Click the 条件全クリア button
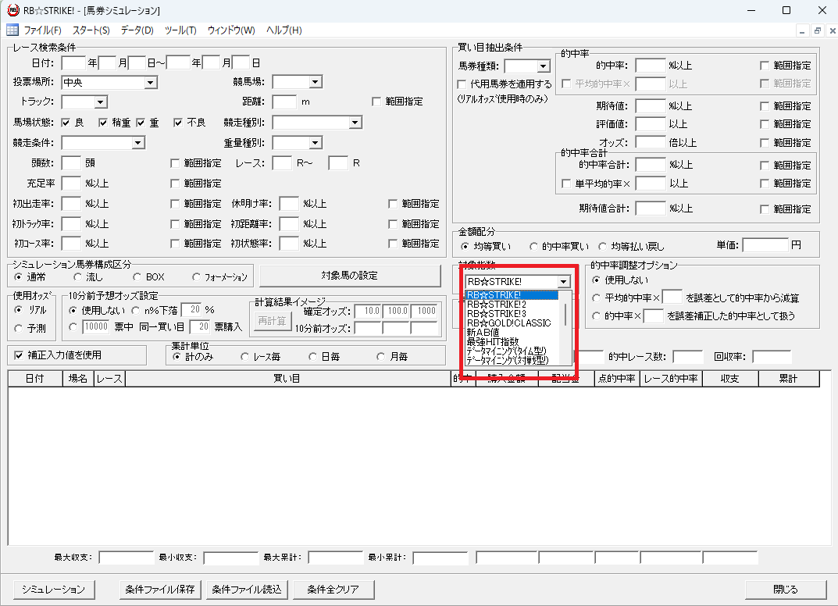The width and height of the screenshot is (838, 606). (x=333, y=590)
